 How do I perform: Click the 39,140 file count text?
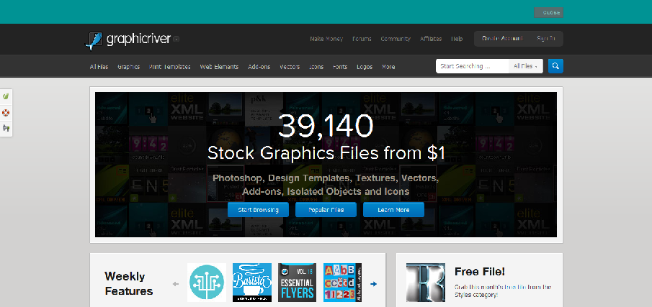[326, 126]
